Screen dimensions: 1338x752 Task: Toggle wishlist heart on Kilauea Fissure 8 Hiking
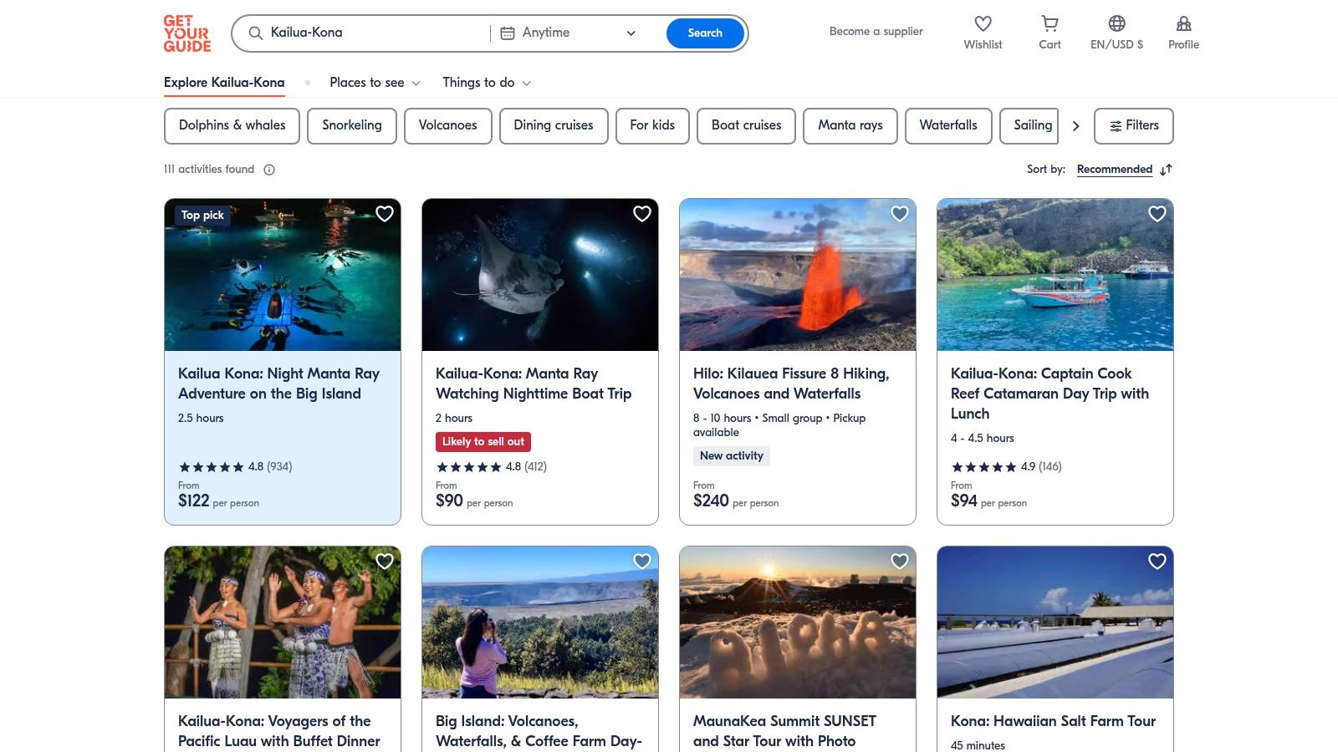coord(900,214)
